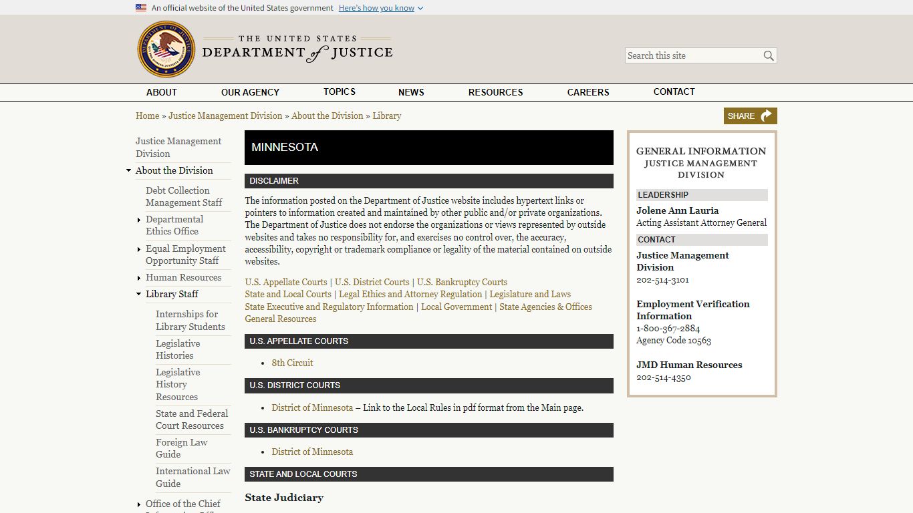Expand Human Resources sidebar arrow
The height and width of the screenshot is (513, 913).
[139, 278]
